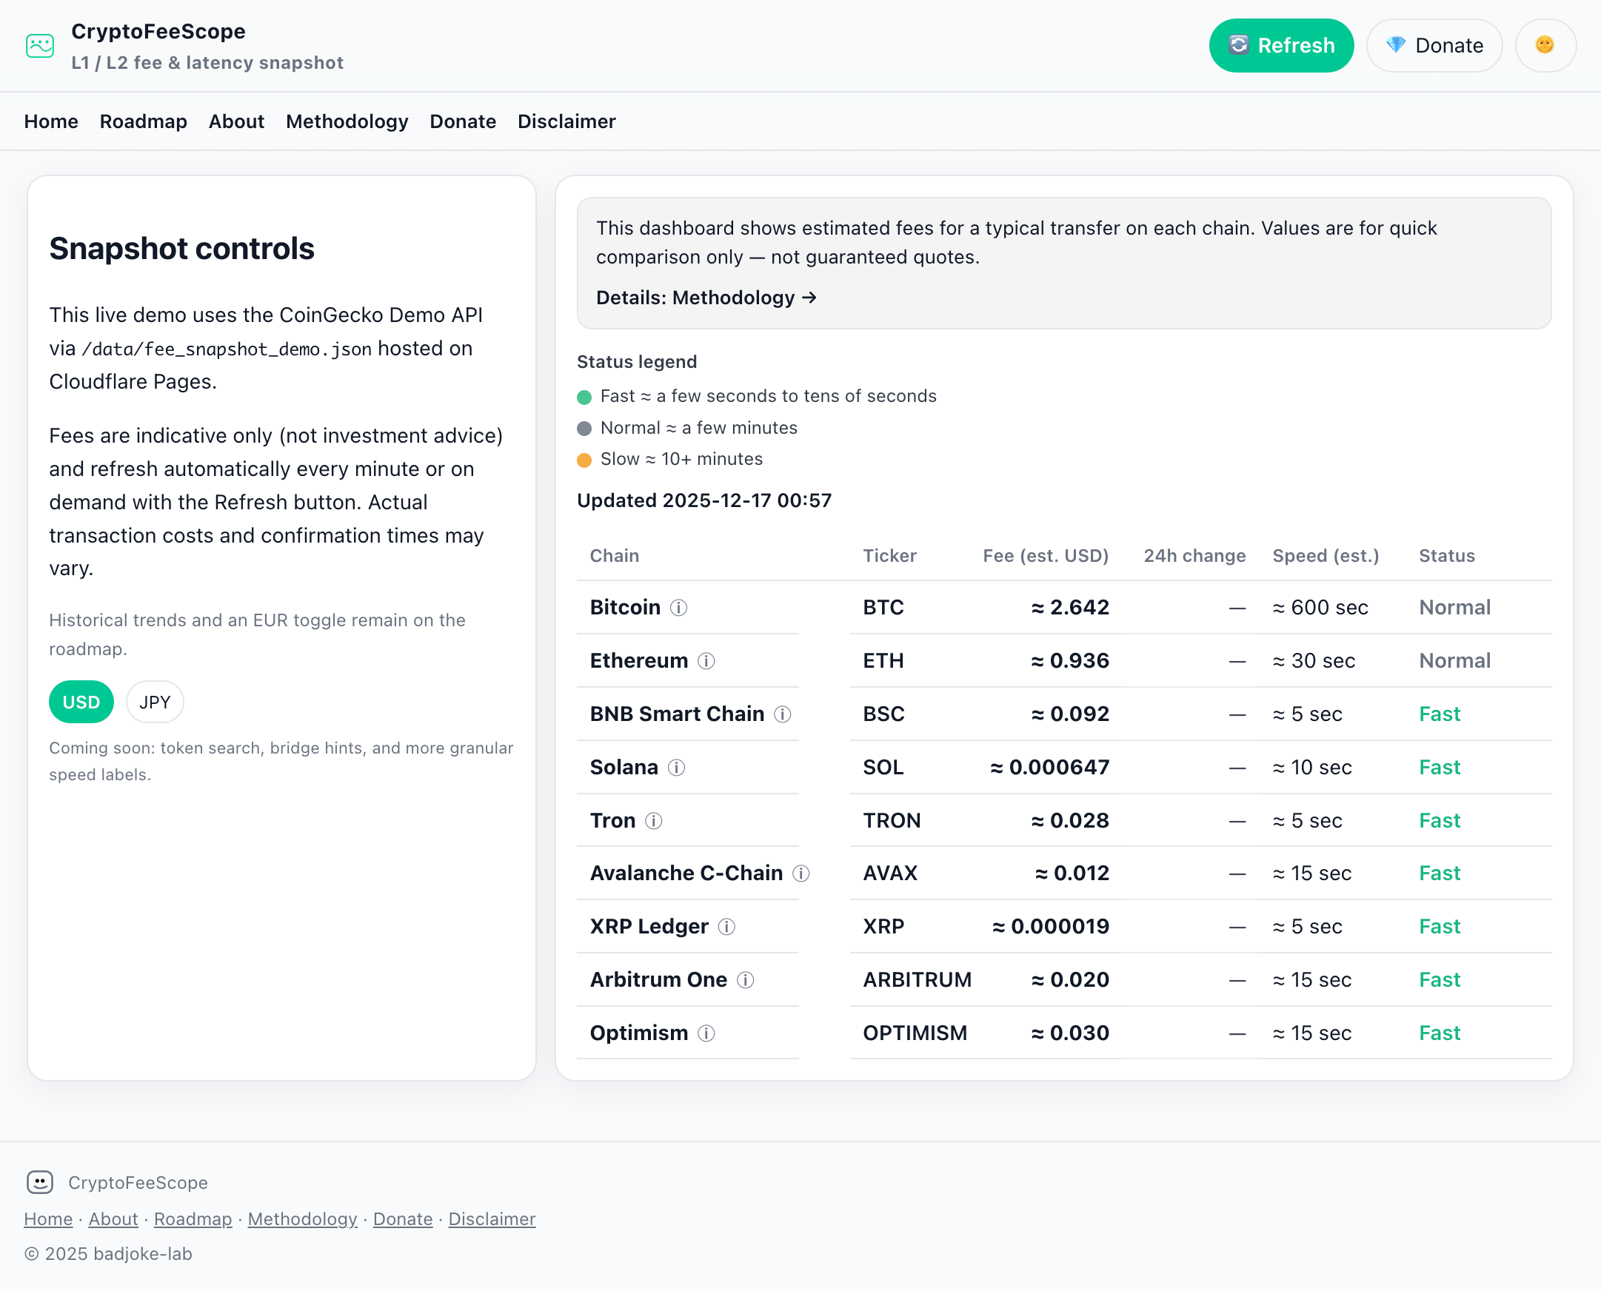
Task: Open info icon for BNB Smart Chain
Action: 782,714
